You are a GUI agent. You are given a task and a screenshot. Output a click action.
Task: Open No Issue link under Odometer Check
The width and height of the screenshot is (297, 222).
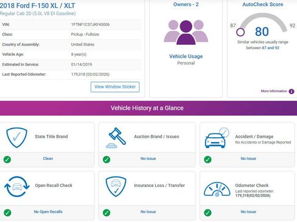(x=248, y=212)
